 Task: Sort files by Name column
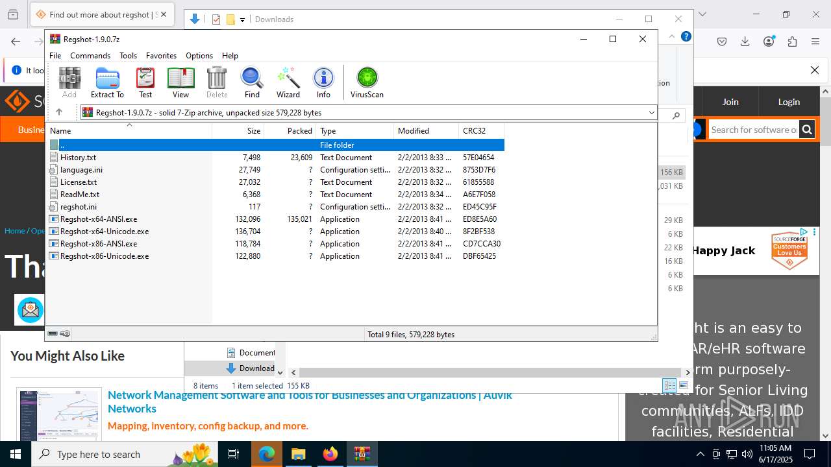(x=129, y=130)
